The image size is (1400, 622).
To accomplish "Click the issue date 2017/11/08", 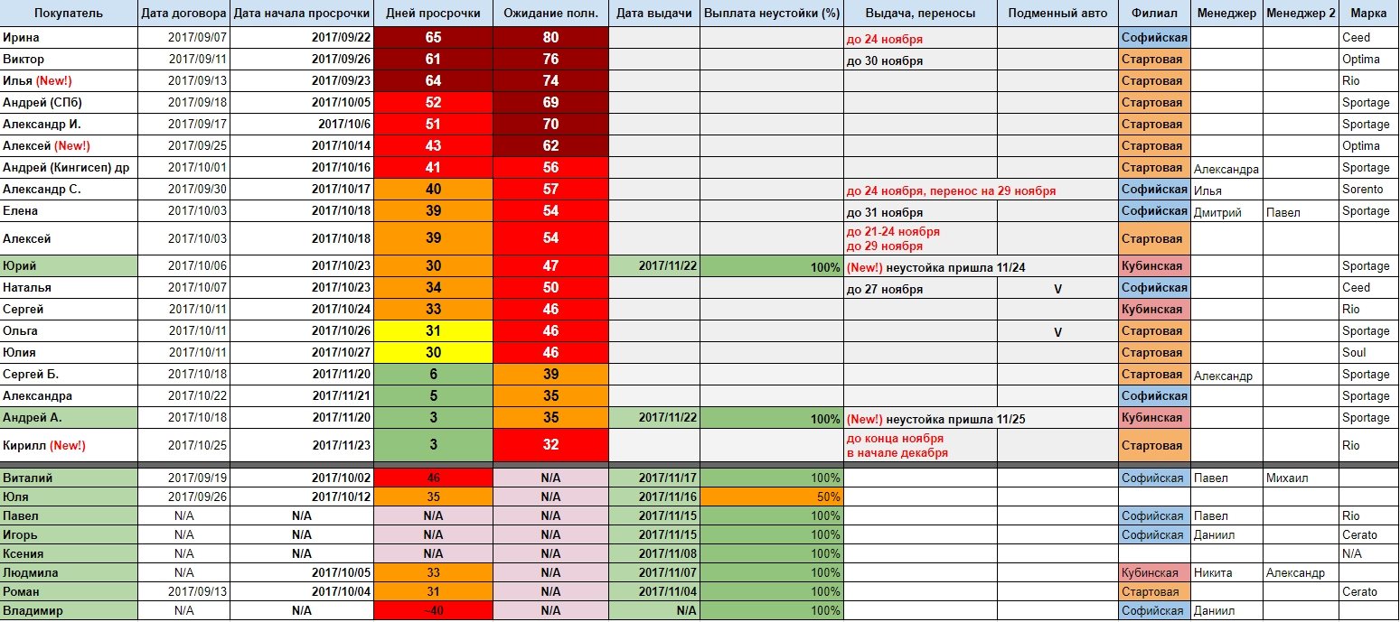I will pos(654,554).
